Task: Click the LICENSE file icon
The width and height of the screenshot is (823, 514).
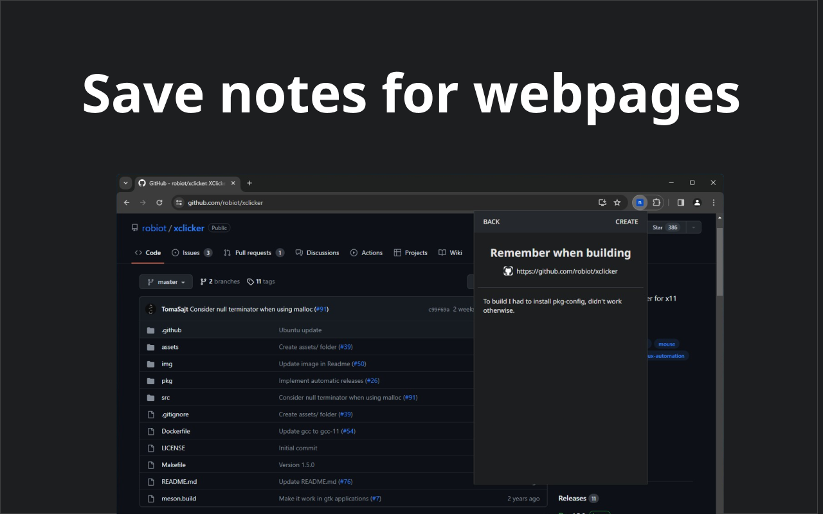Action: pos(150,448)
